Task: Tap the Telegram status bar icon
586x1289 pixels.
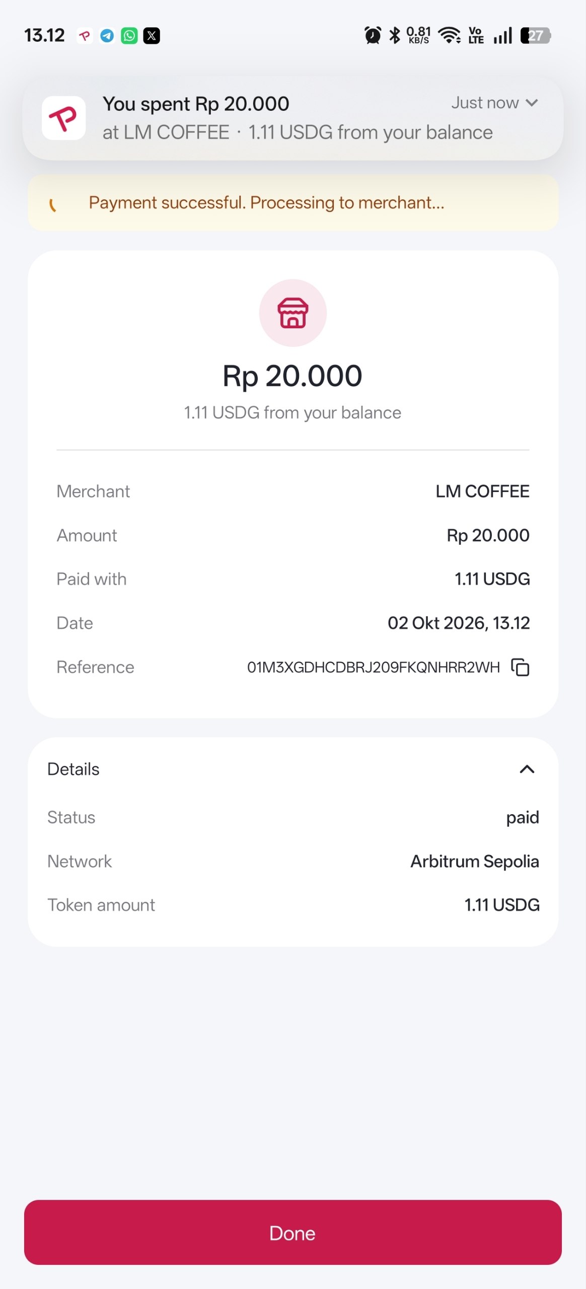Action: point(107,36)
